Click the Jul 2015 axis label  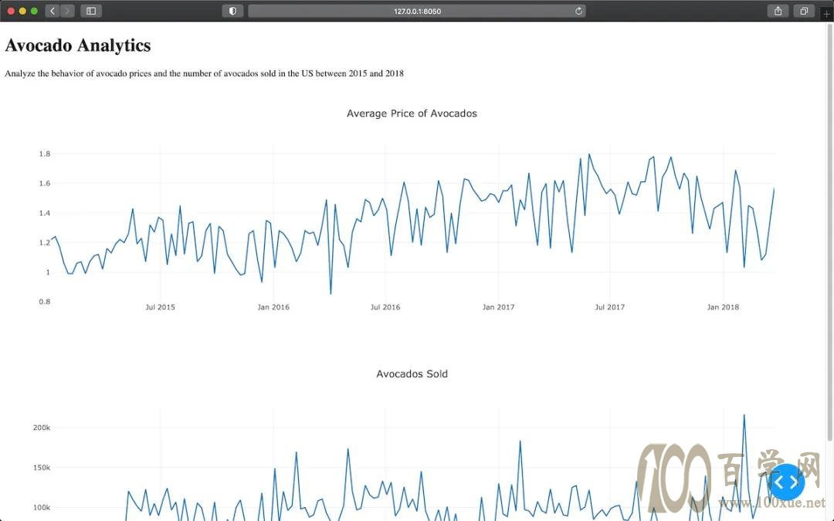(160, 306)
